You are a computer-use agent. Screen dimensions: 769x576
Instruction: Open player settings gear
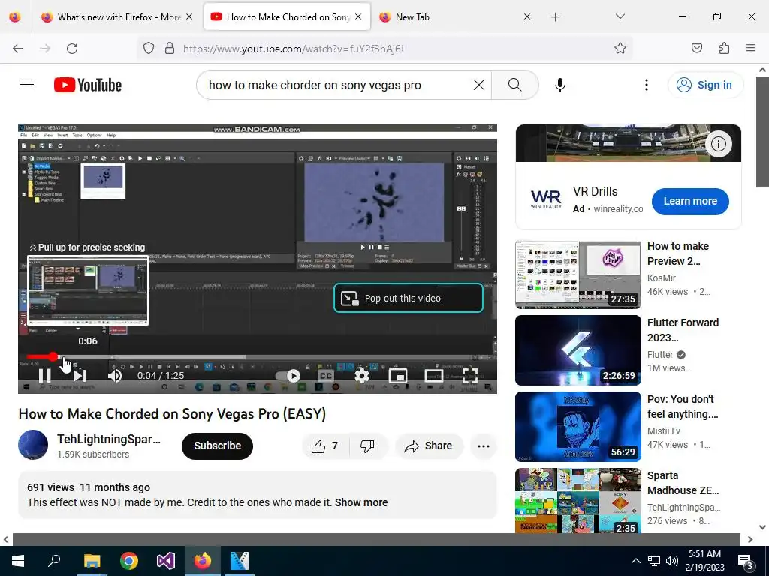pyautogui.click(x=361, y=376)
